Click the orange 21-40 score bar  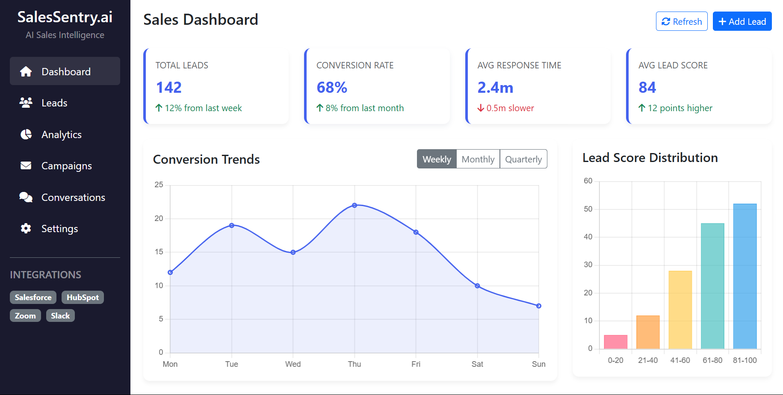tap(648, 332)
